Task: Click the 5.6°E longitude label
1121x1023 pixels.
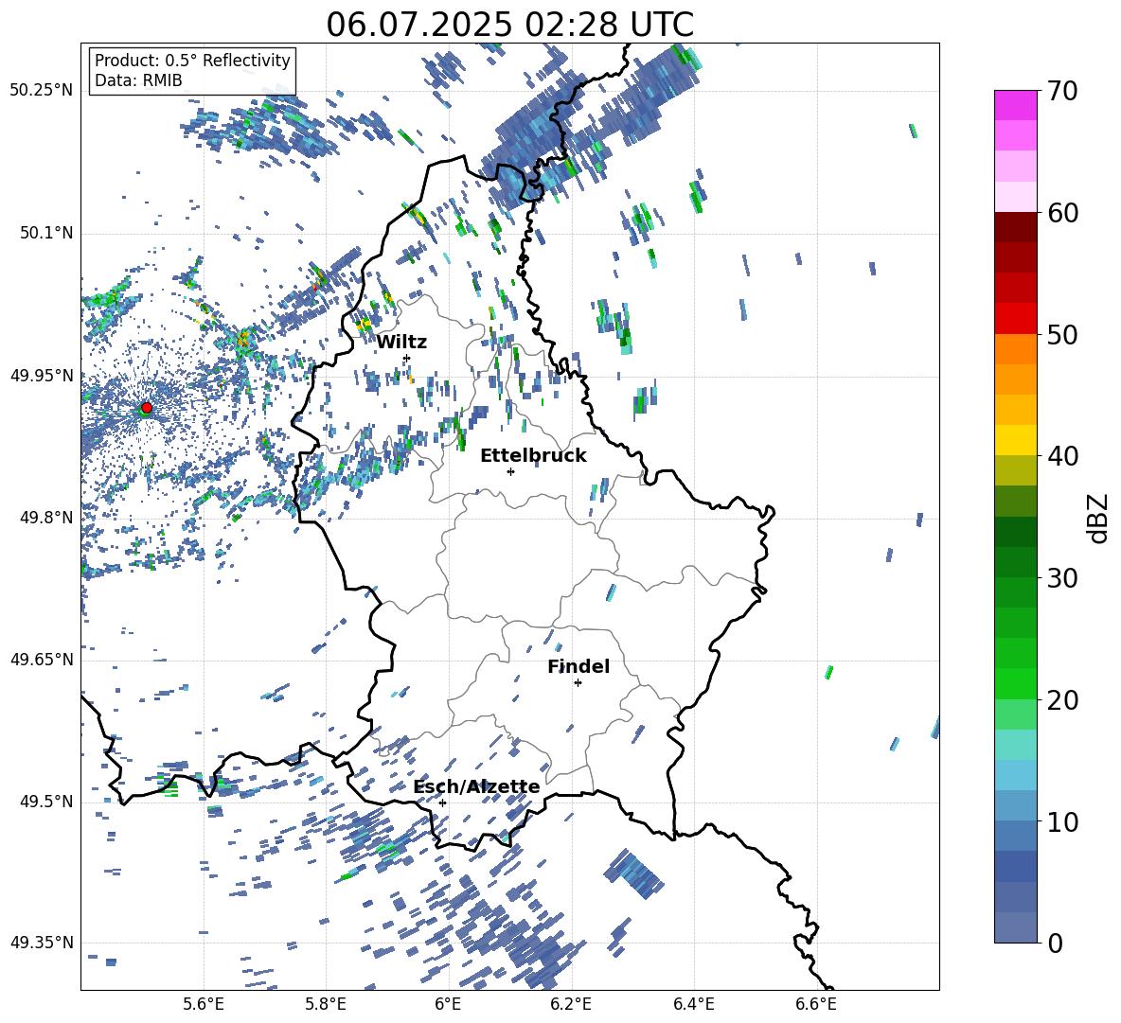Action: [204, 1005]
